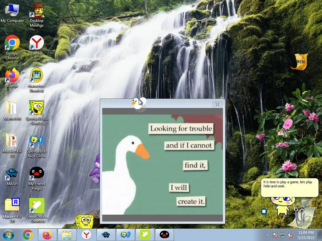Launch Firefox from the taskbar
Screen dimensions: 322x241
pos(47,235)
